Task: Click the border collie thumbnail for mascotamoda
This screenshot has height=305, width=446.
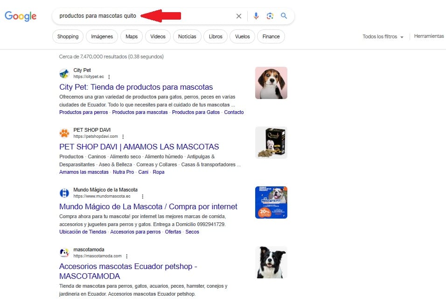Action: [x=271, y=262]
